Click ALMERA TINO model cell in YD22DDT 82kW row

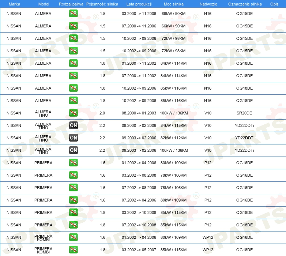(x=43, y=138)
